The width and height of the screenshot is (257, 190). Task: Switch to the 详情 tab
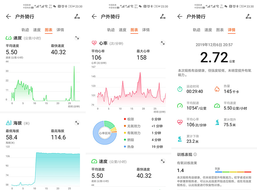pyautogui.click(x=232, y=30)
